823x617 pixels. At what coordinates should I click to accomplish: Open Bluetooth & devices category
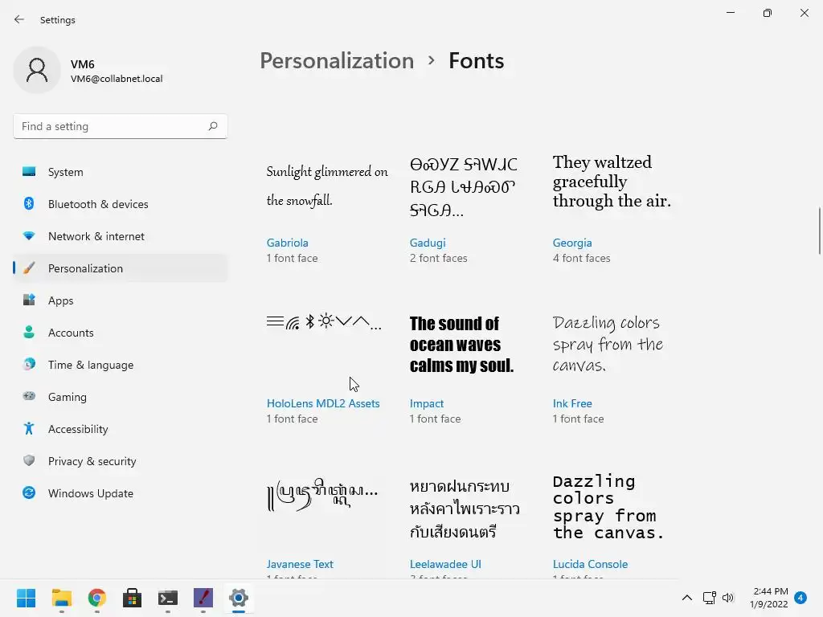coord(121,203)
